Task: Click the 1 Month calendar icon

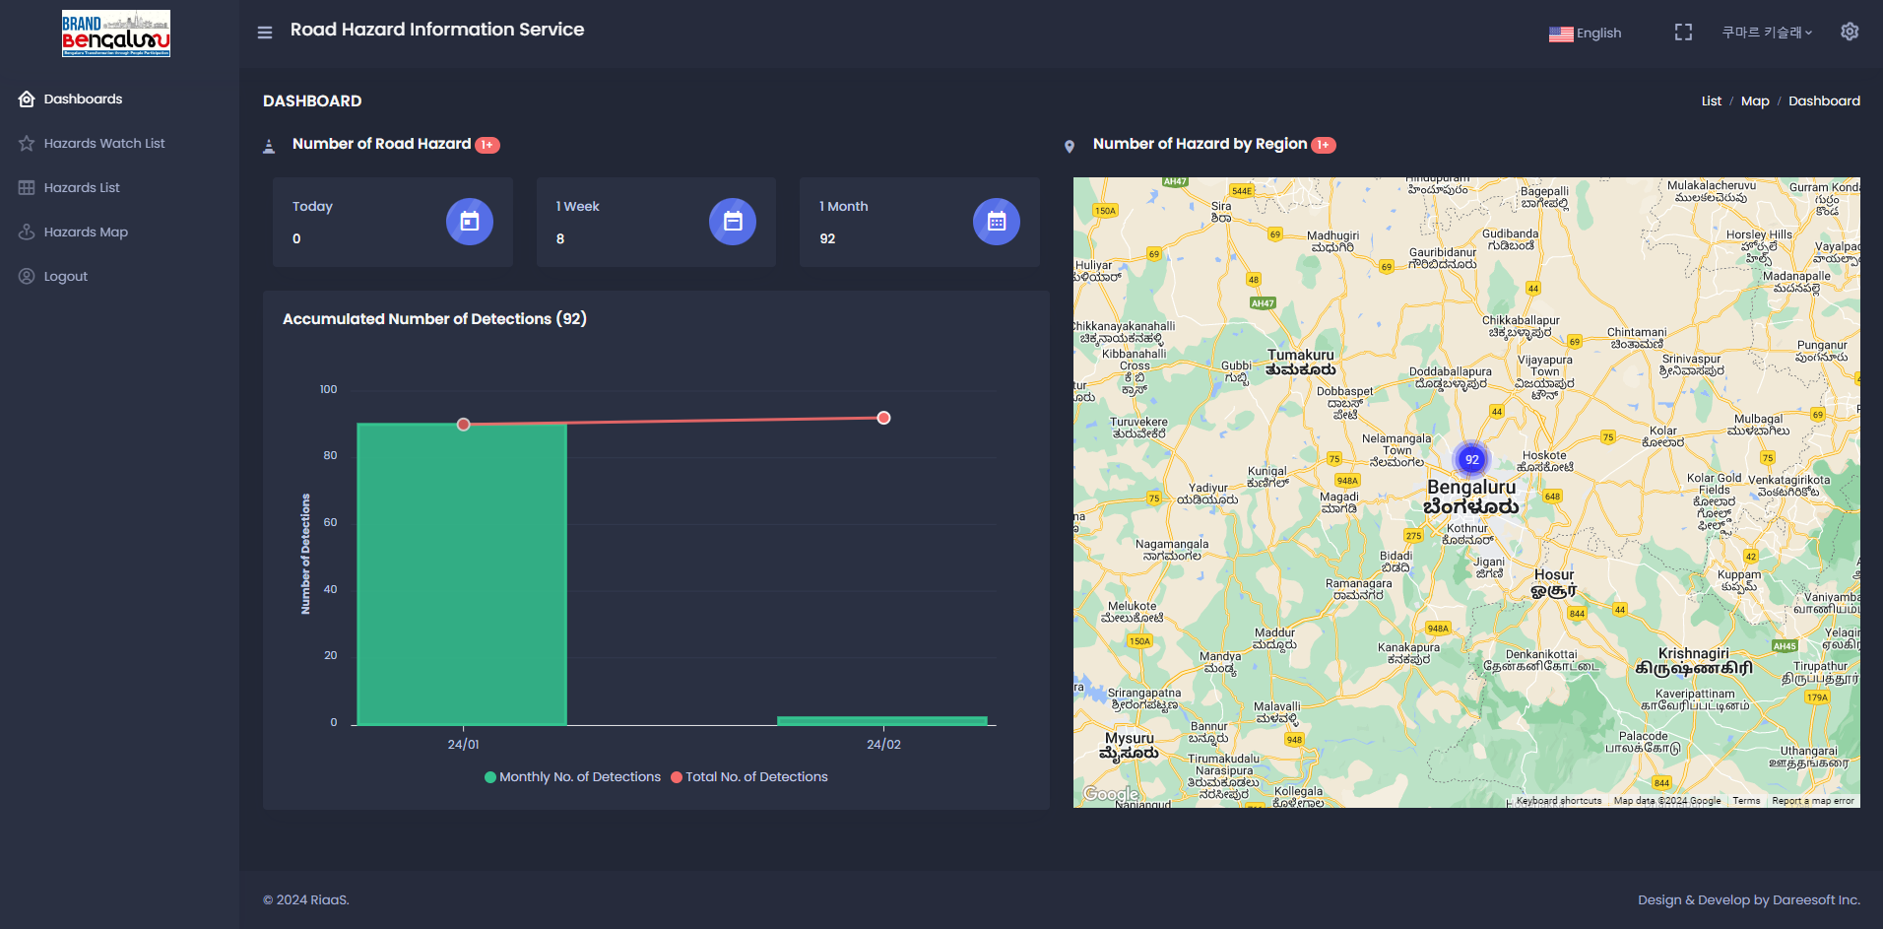Action: coord(996,222)
